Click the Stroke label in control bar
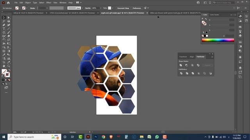The width and height of the screenshot is (250, 140). (32, 8)
